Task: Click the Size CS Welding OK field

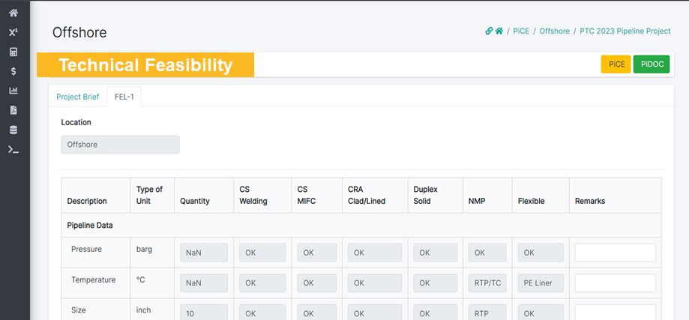Action: pos(262,313)
